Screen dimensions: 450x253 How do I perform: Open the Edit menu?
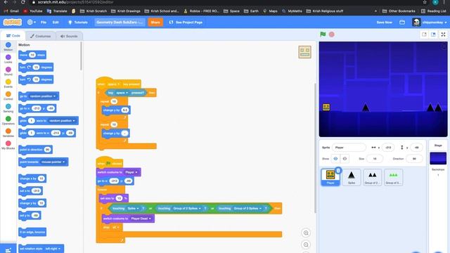click(56, 22)
